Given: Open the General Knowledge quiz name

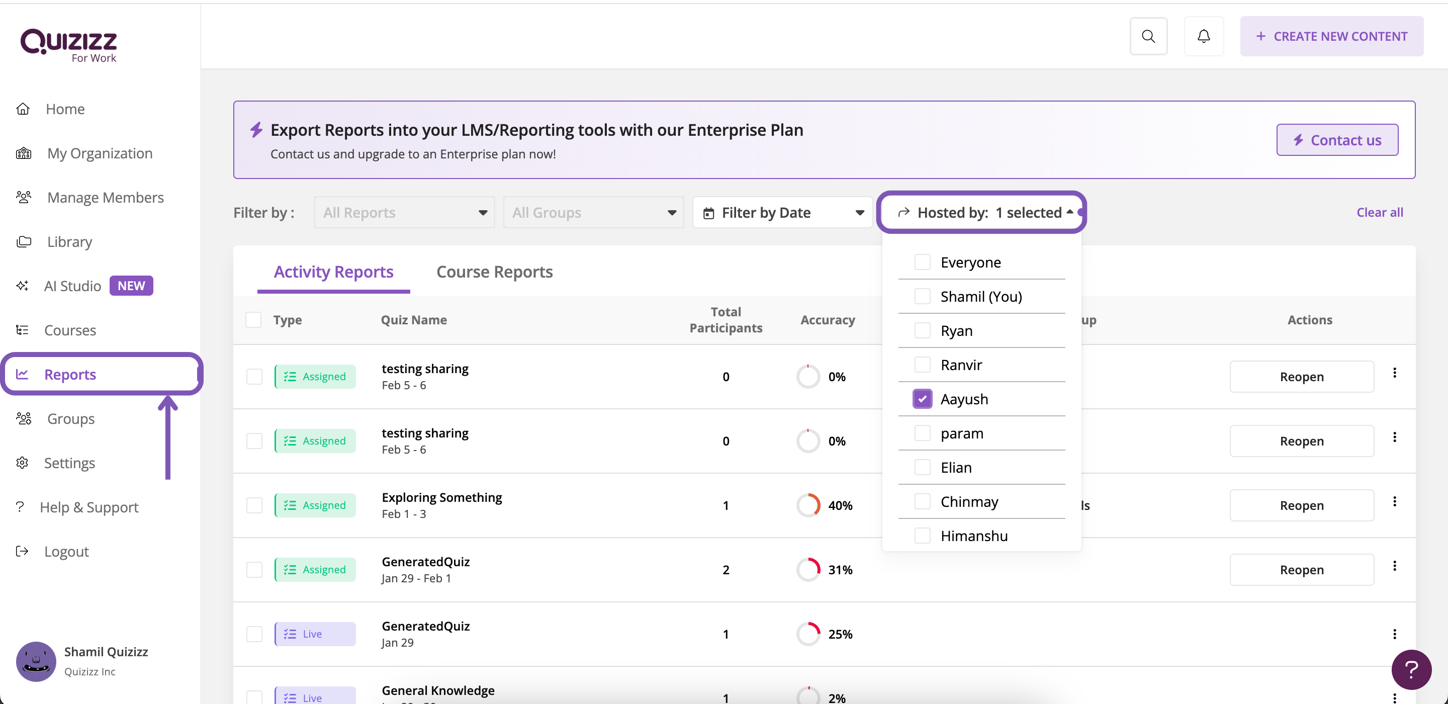Looking at the screenshot, I should click(438, 690).
